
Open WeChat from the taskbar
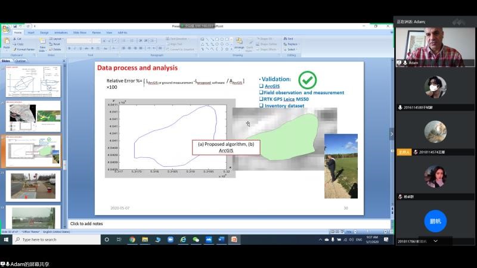[x=196, y=239]
